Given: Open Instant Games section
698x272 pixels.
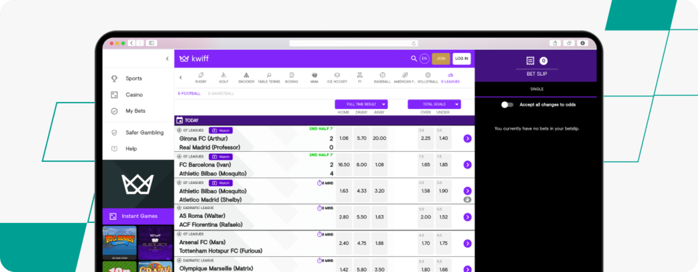Looking at the screenshot, I should 138,216.
